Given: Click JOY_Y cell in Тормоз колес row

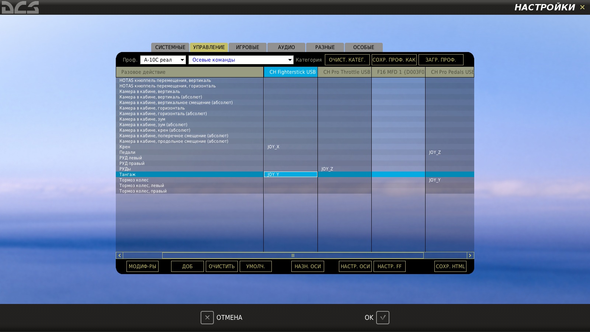Looking at the screenshot, I should (450, 180).
